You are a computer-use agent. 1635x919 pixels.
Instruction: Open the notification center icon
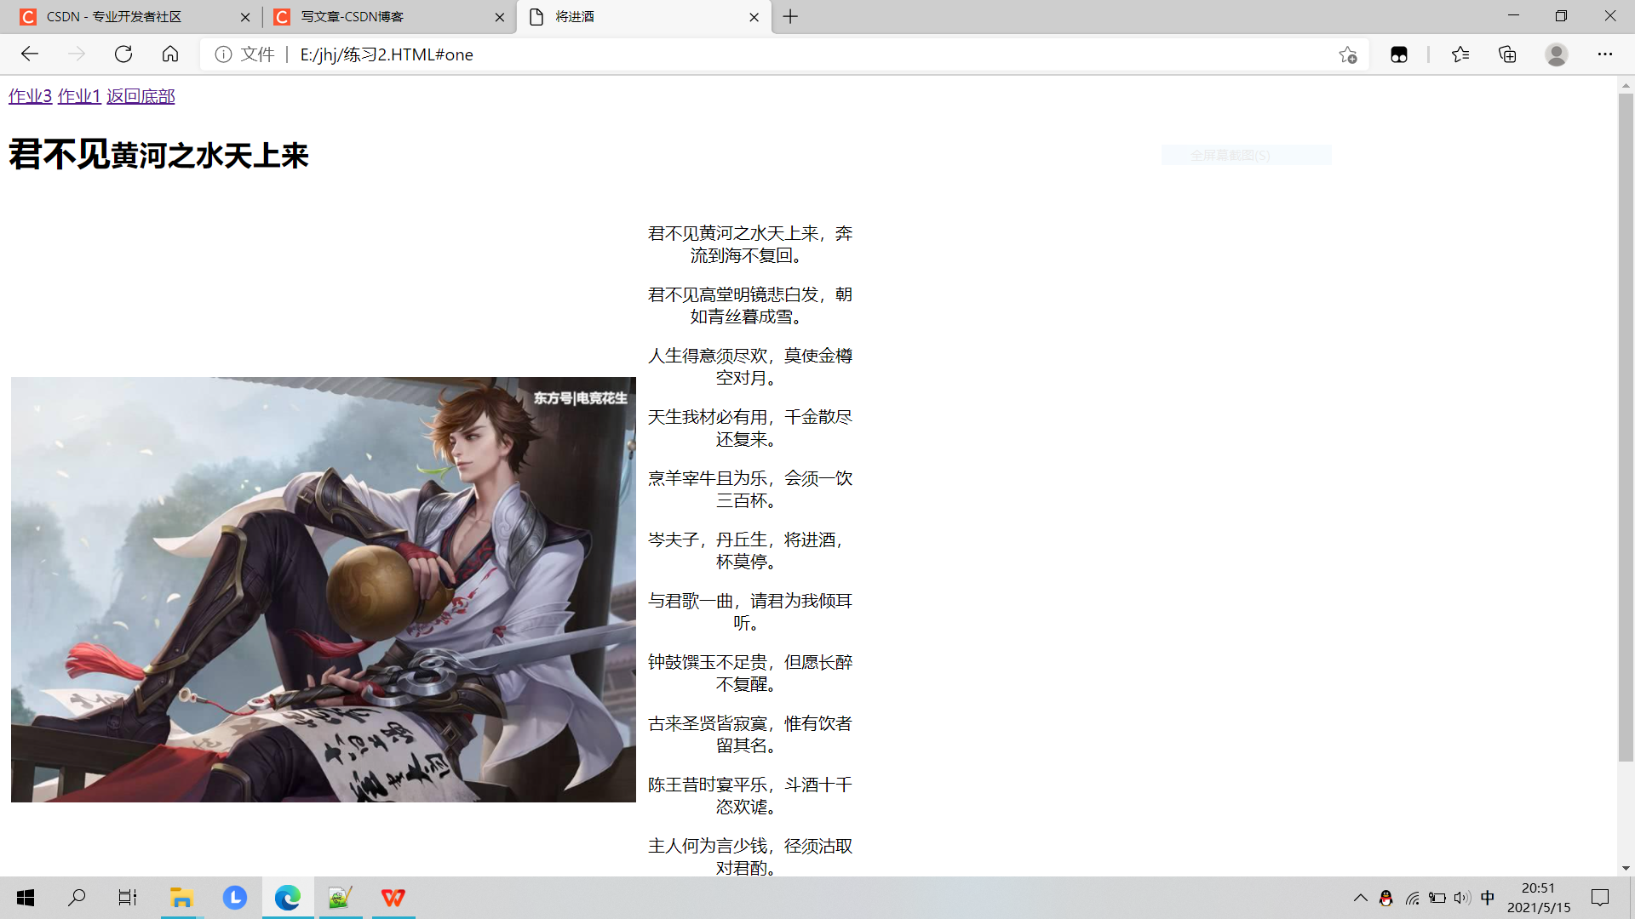pos(1600,898)
